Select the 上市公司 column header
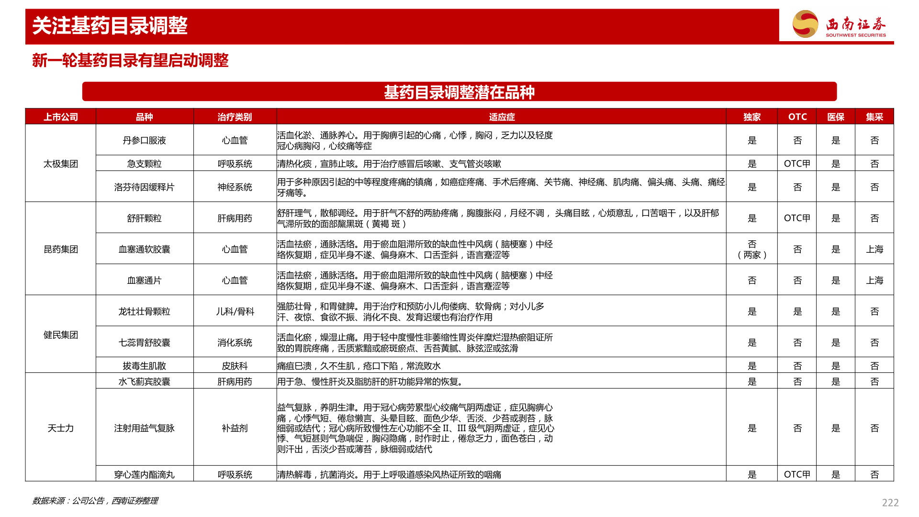The image size is (919, 517). 61,116
